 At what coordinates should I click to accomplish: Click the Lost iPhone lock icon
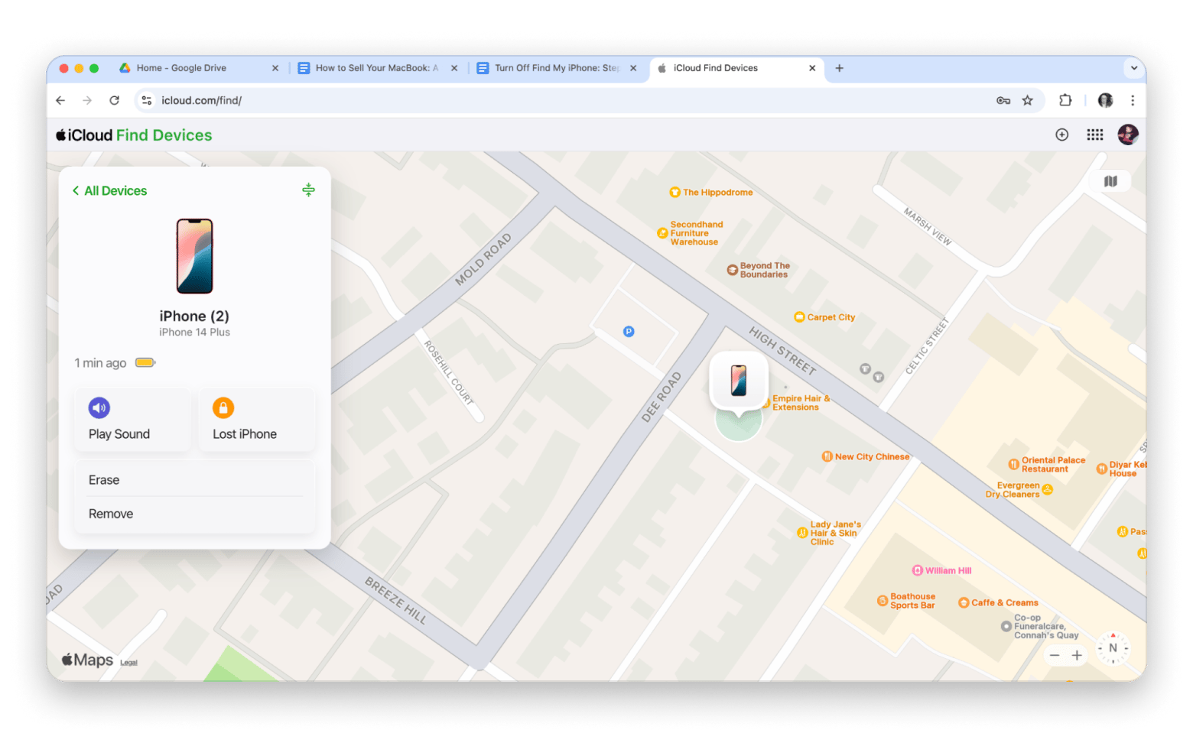223,408
